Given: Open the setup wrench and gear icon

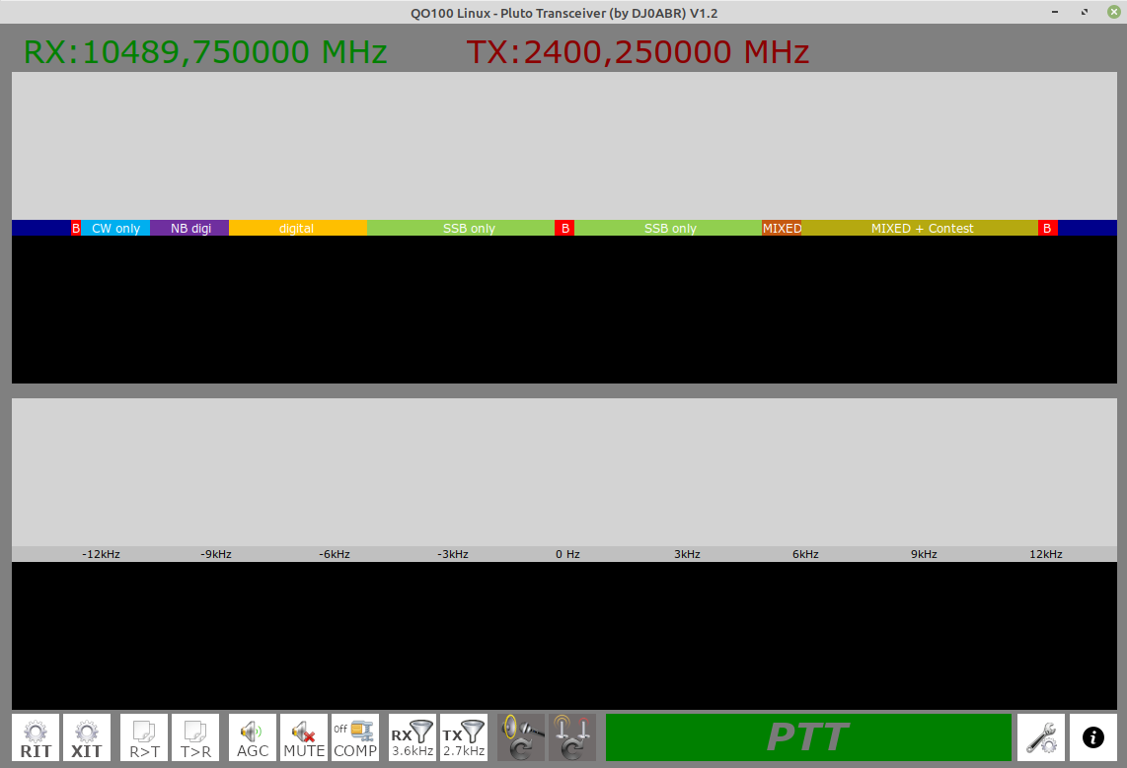Looking at the screenshot, I should click(1041, 737).
